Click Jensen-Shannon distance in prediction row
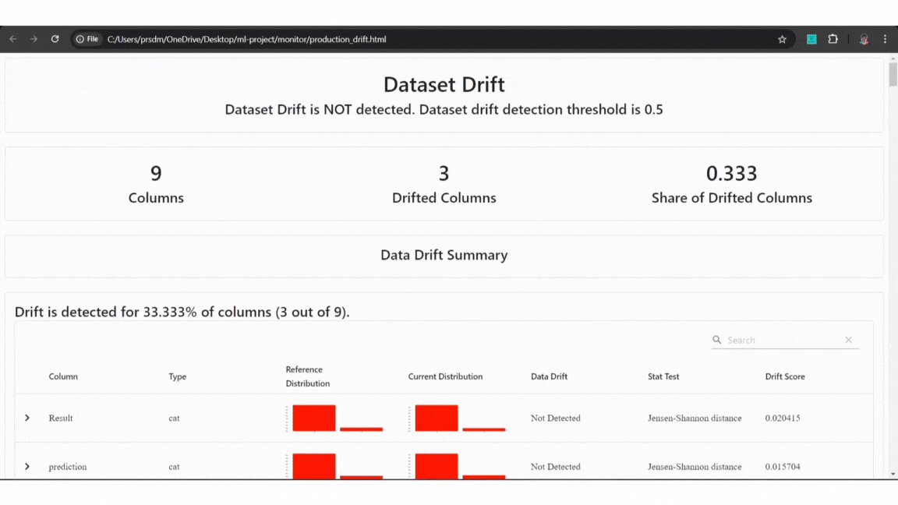This screenshot has width=898, height=505. tap(695, 467)
